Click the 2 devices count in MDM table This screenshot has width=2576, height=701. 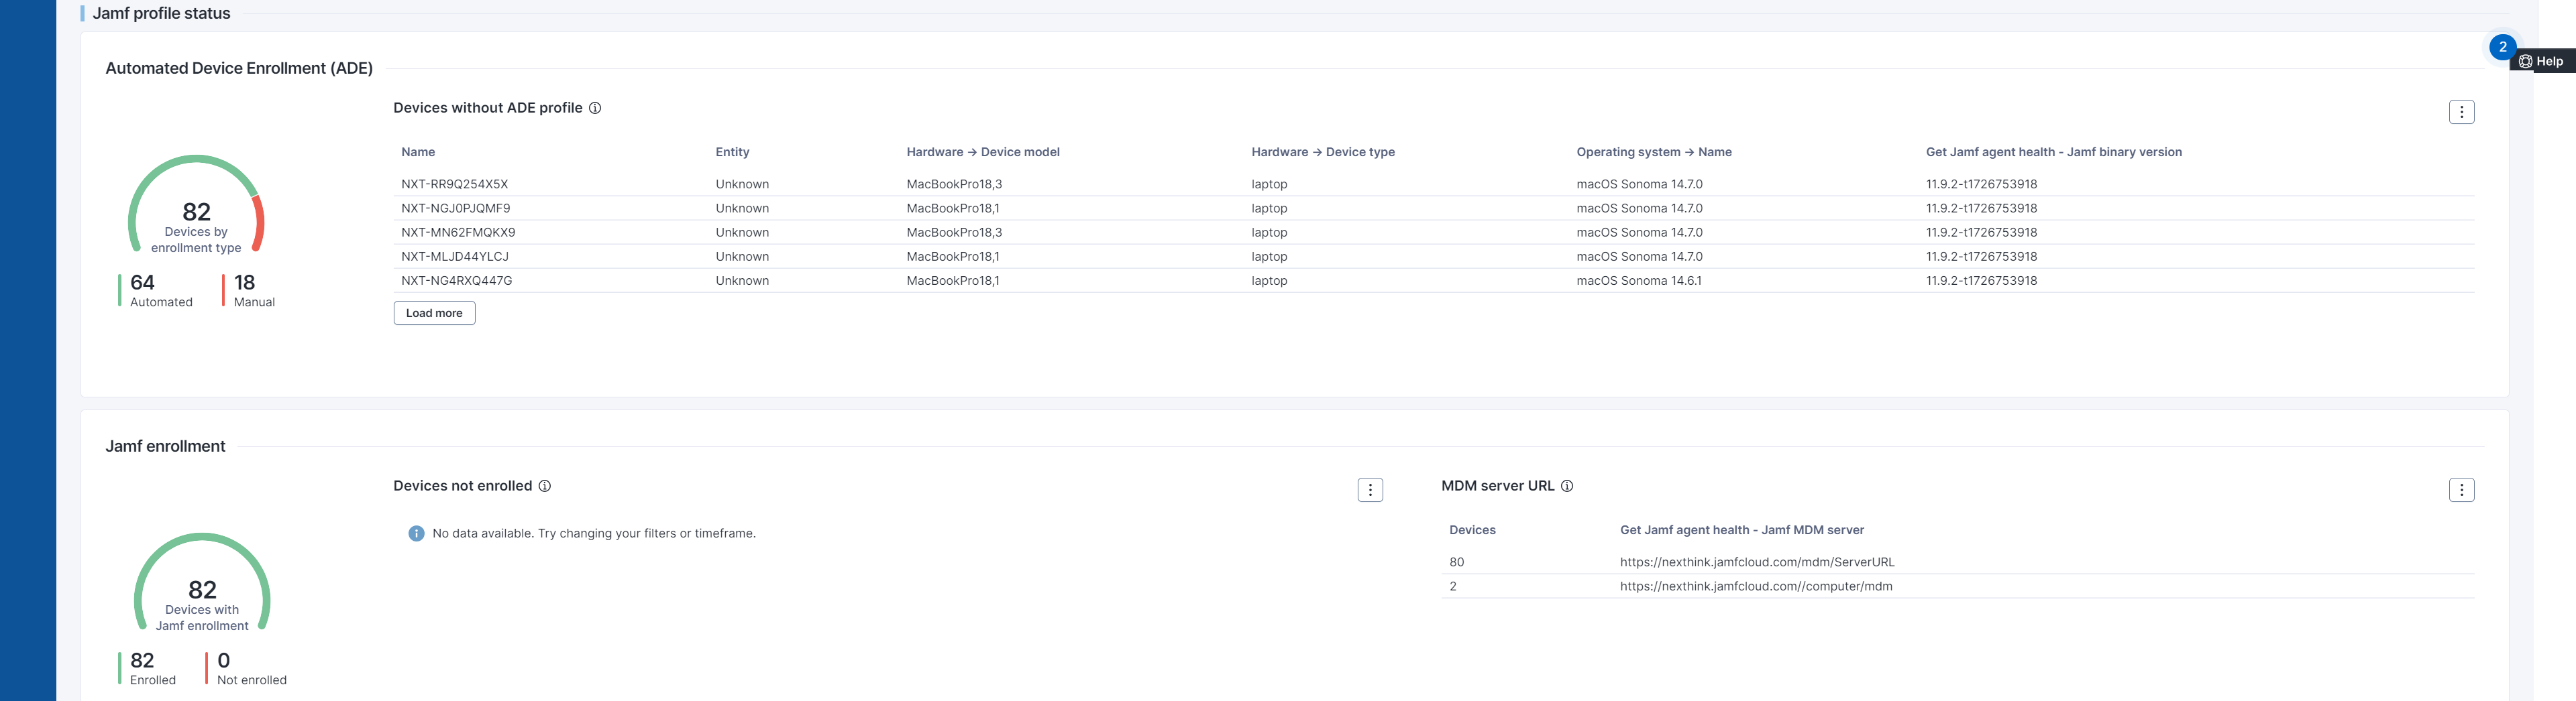click(1453, 586)
